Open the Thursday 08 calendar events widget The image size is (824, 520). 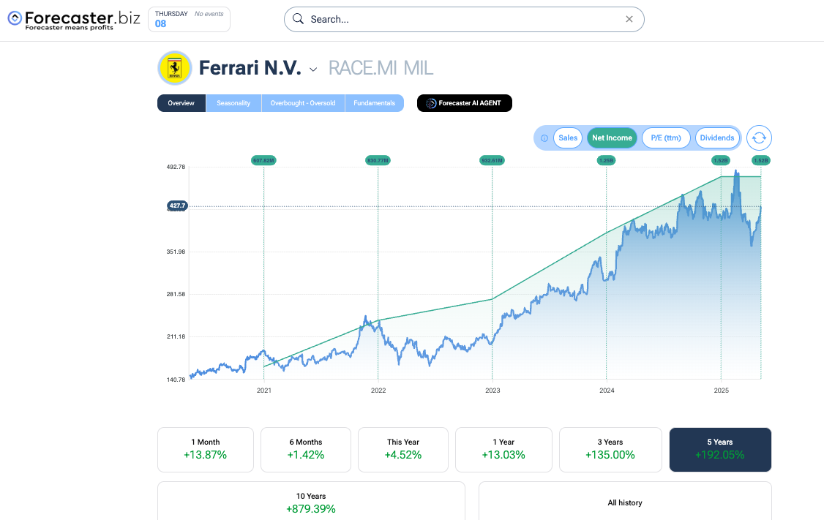click(189, 19)
